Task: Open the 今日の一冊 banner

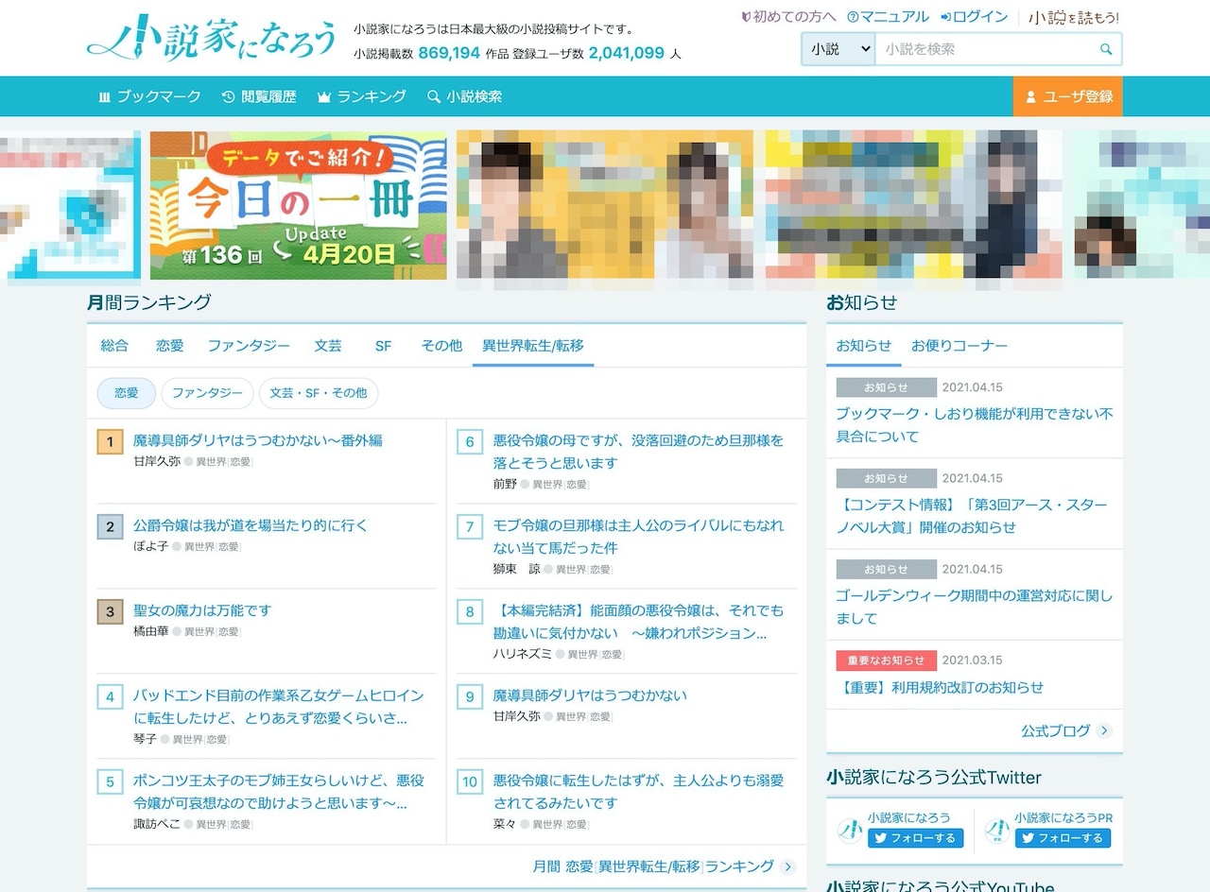Action: click(x=298, y=205)
